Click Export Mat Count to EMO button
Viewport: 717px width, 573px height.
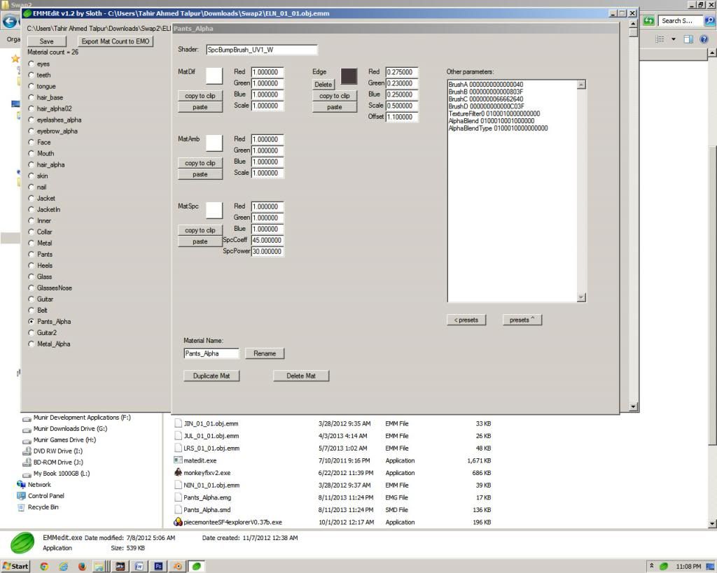116,41
